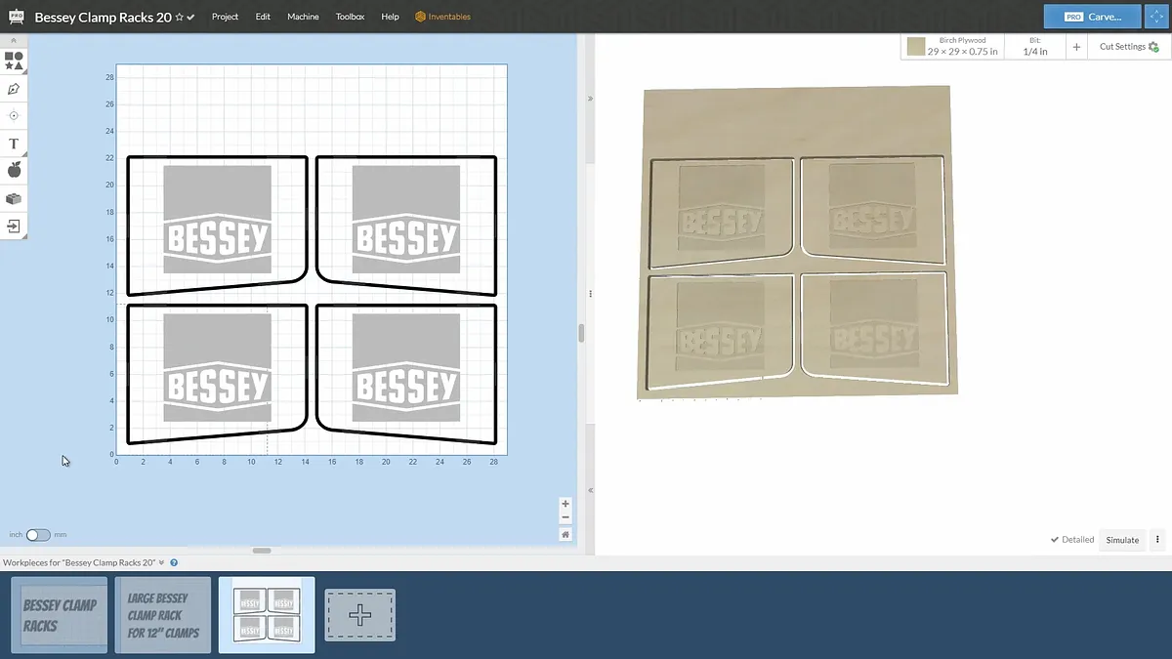The height and width of the screenshot is (659, 1172).
Task: Star the project as favorite
Action: click(x=179, y=18)
